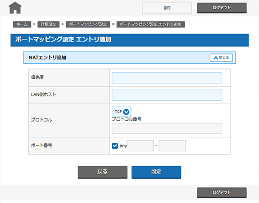This screenshot has width=259, height=203.
Task: Open the ポートマッピング設定 breadcrumb
Action: click(88, 24)
